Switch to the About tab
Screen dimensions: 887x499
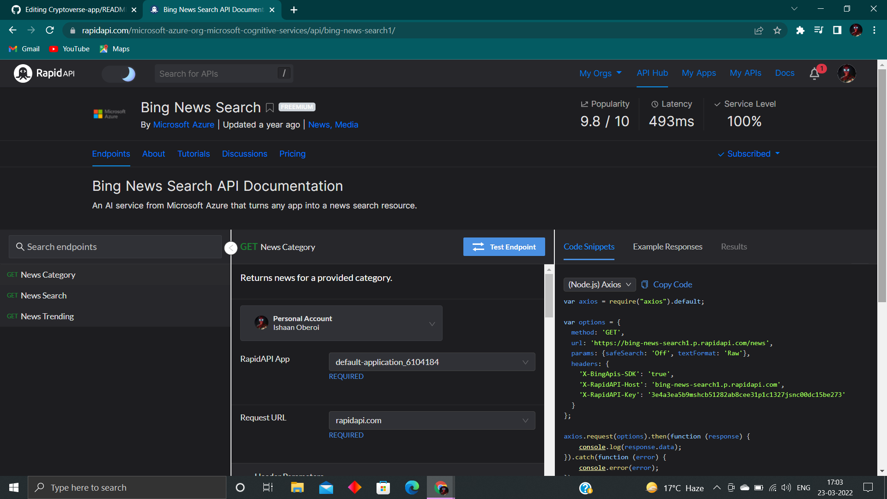point(153,154)
